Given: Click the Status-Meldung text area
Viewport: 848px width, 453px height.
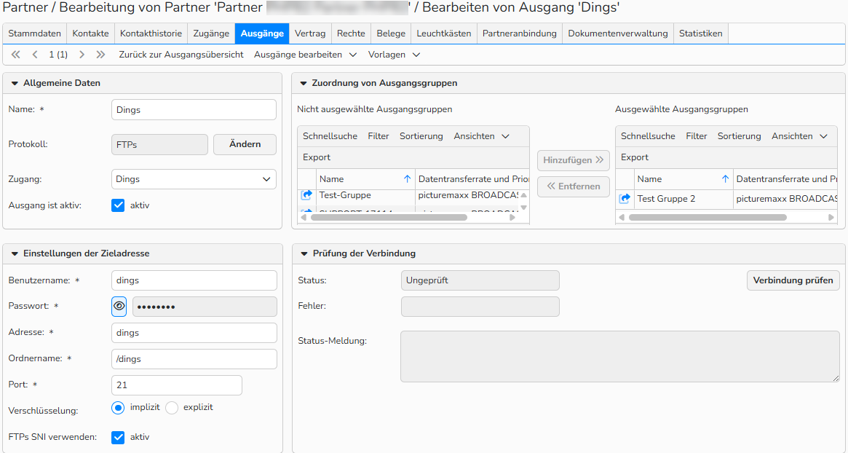Looking at the screenshot, I should [619, 357].
